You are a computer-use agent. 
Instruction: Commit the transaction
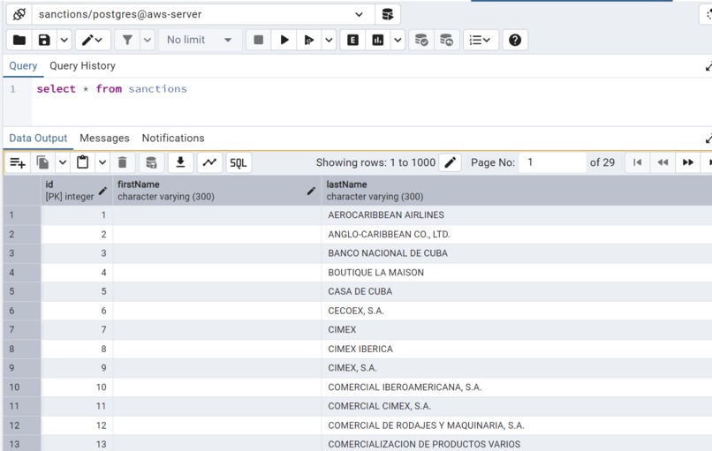pos(421,40)
